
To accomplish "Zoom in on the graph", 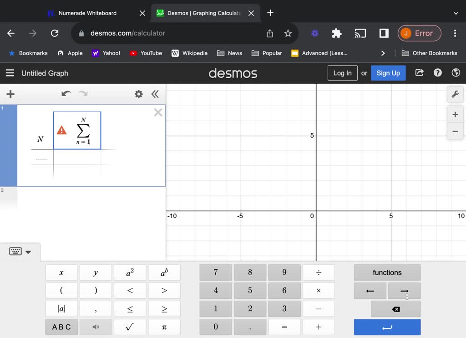I will point(455,114).
